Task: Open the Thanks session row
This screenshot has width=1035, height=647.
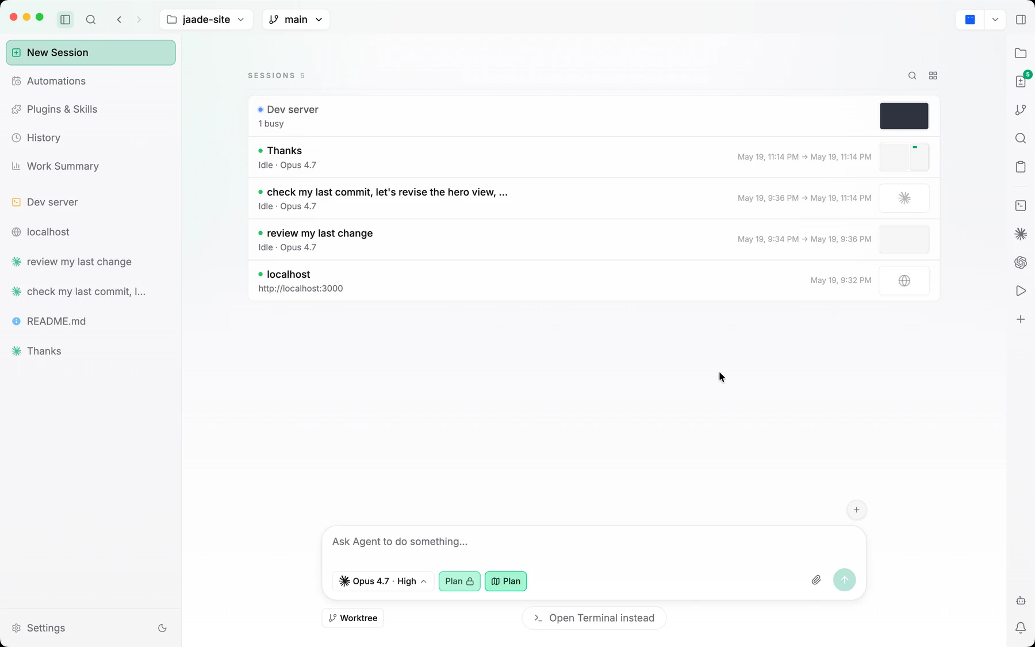Action: click(x=594, y=157)
